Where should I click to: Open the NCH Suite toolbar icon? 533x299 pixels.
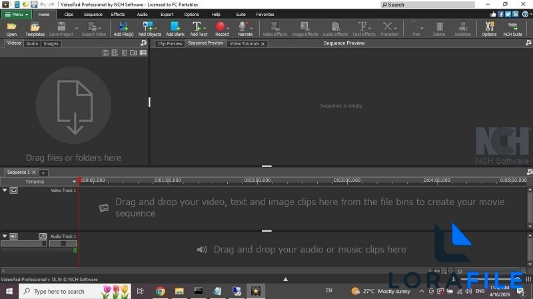click(x=512, y=27)
